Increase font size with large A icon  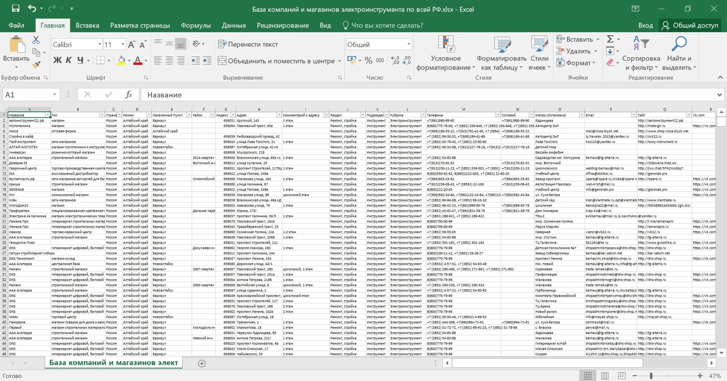point(131,44)
